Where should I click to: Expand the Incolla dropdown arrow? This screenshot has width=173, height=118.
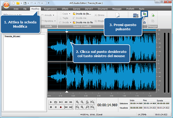[x=71, y=23]
